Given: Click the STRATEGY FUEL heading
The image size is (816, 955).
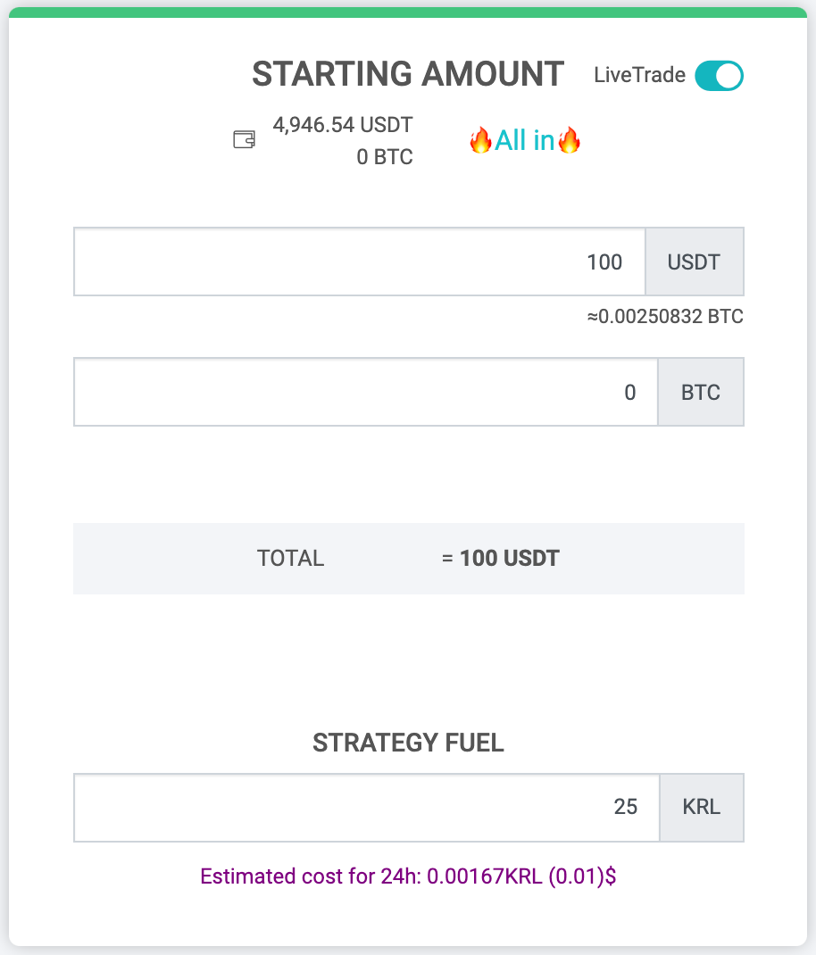Looking at the screenshot, I should tap(408, 743).
